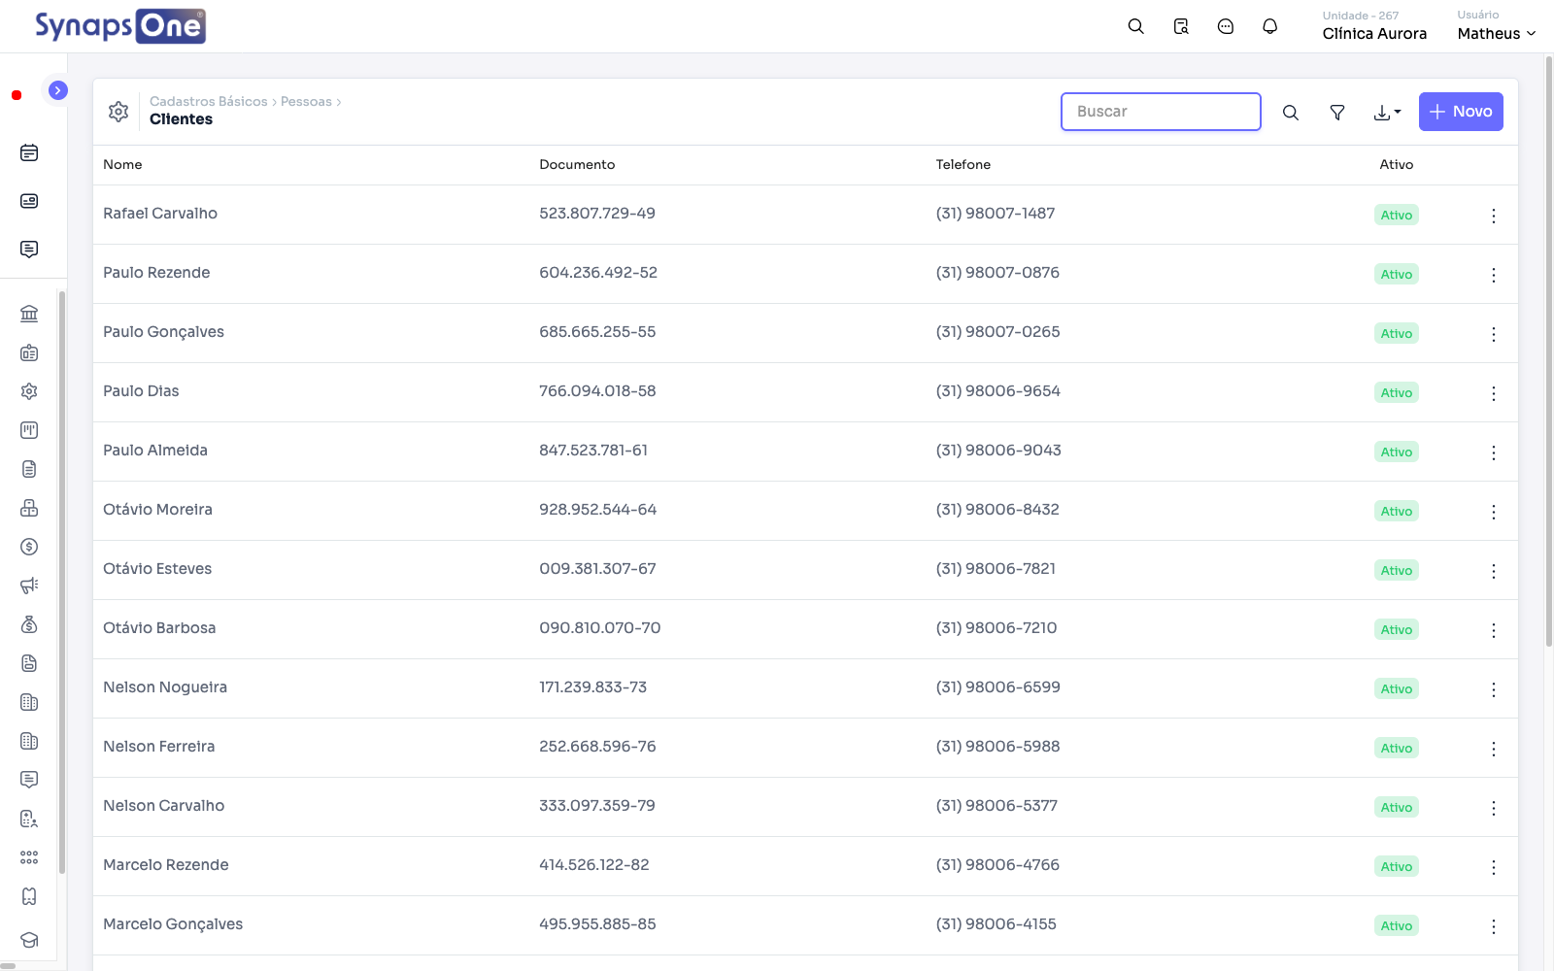Image resolution: width=1554 pixels, height=971 pixels.
Task: Open the calculator with person icon
Action: [29, 819]
